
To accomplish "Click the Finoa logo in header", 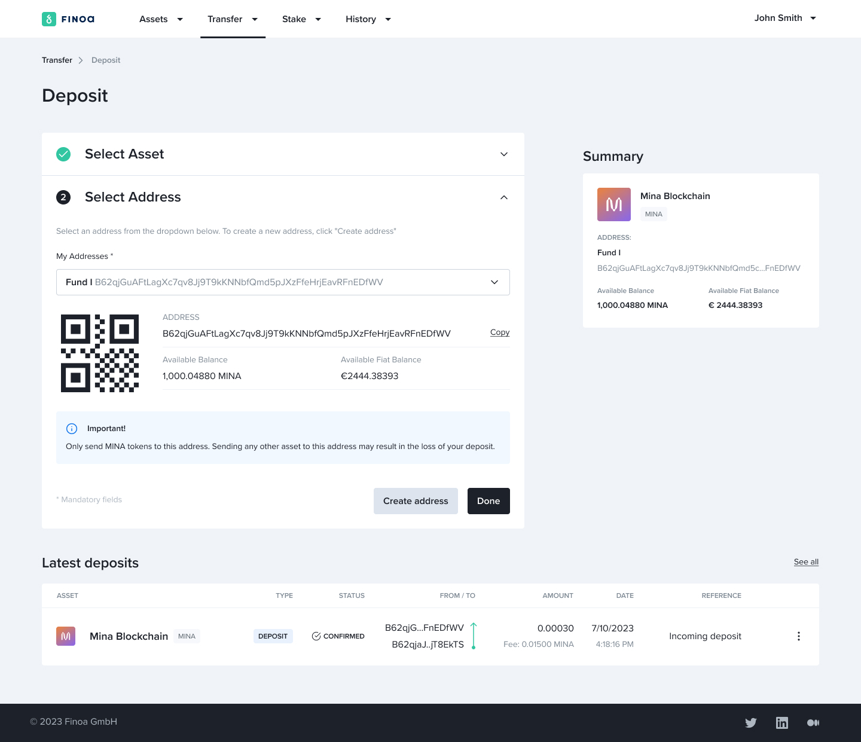I will click(68, 19).
